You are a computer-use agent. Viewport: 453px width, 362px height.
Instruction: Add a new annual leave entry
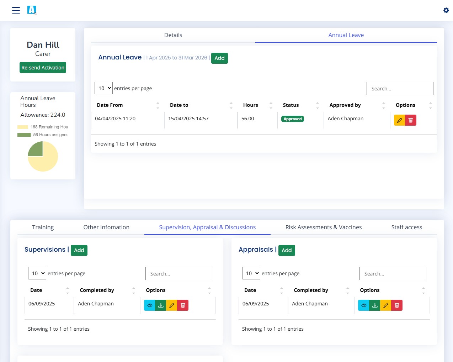coord(219,58)
